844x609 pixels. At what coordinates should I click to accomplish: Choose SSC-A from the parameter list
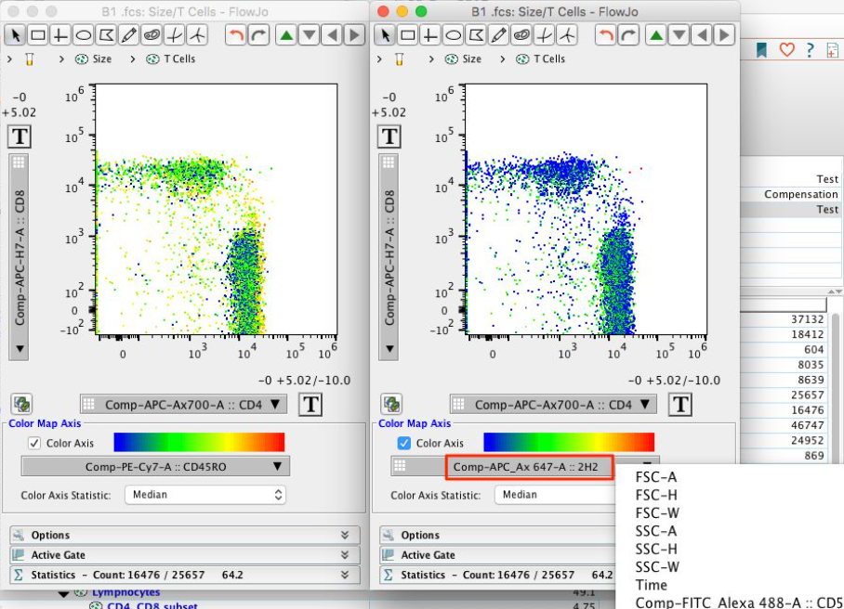click(x=655, y=530)
